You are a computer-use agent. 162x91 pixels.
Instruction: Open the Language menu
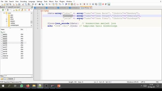(32, 2)
